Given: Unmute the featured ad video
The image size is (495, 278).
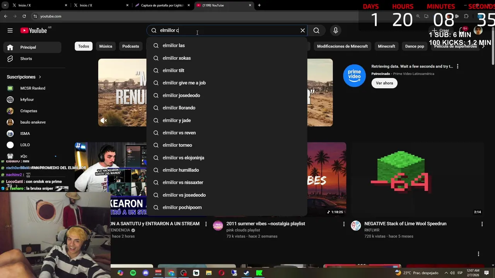Looking at the screenshot, I should coord(104,121).
